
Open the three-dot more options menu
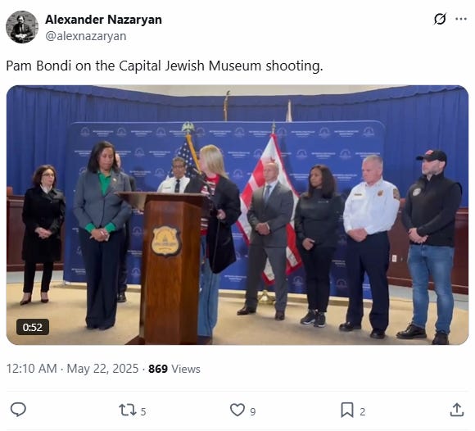(x=461, y=19)
